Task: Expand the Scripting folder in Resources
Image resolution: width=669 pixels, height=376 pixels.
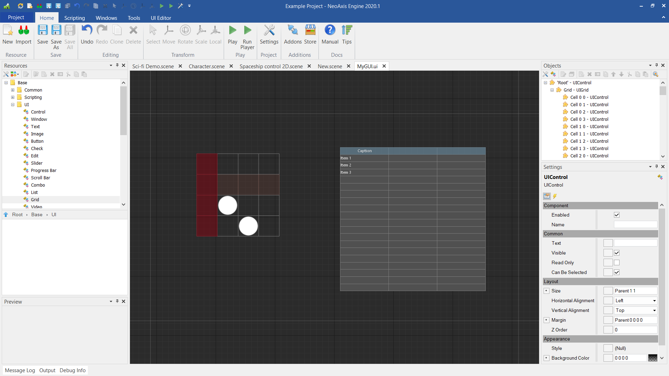Action: pos(13,97)
